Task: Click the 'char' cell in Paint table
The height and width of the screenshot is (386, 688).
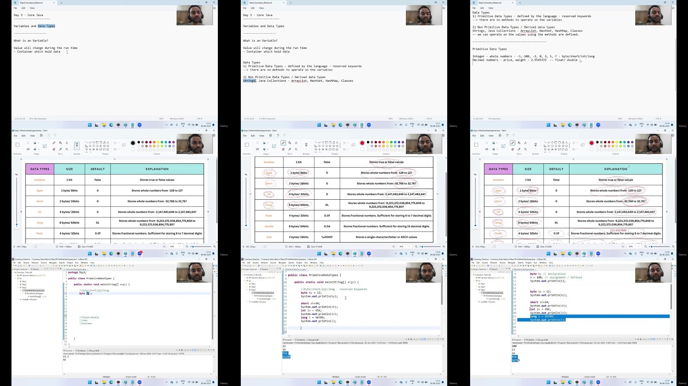Action: point(269,237)
